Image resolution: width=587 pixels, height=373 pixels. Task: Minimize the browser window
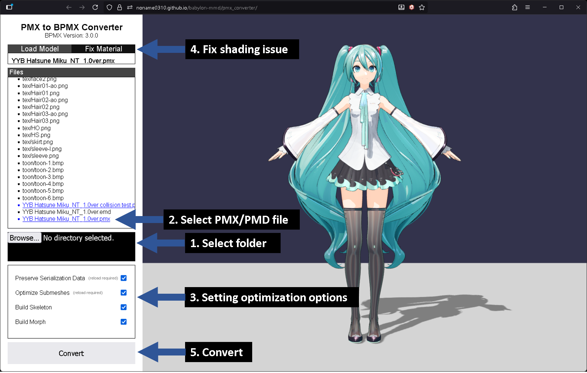(x=545, y=7)
